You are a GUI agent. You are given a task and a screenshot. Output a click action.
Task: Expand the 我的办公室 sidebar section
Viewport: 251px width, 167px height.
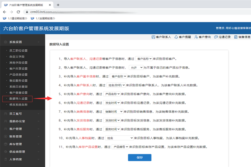click(23, 121)
